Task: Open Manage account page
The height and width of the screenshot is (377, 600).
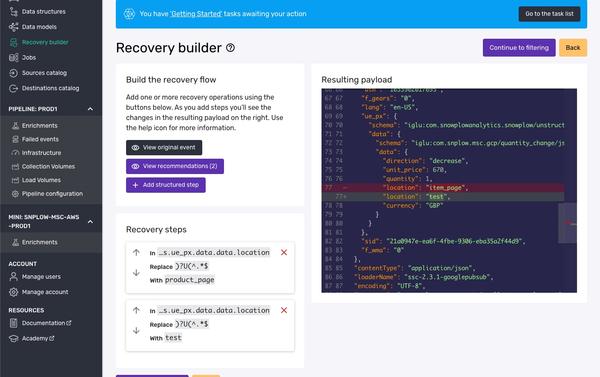Action: pyautogui.click(x=45, y=292)
